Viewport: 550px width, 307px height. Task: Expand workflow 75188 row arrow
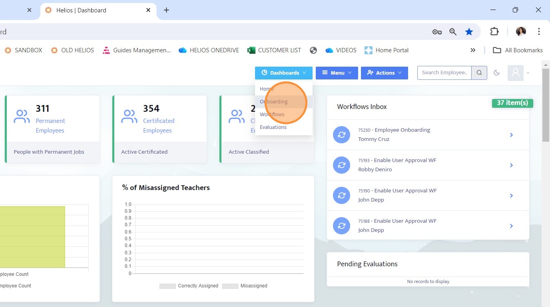pyautogui.click(x=511, y=226)
